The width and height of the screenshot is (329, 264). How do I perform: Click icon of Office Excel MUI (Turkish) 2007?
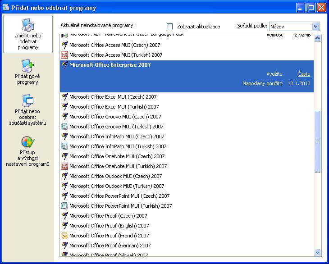tap(64, 107)
